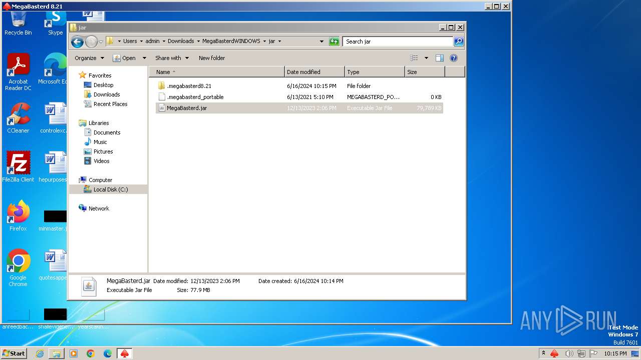Click FileZilla Client desktop icon
The width and height of the screenshot is (641, 360).
pos(18,167)
